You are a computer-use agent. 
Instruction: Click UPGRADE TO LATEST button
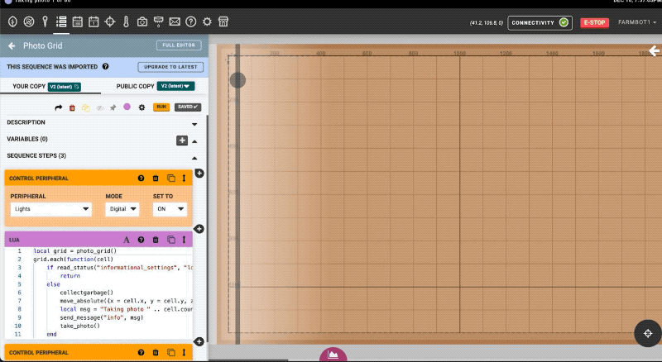(170, 67)
